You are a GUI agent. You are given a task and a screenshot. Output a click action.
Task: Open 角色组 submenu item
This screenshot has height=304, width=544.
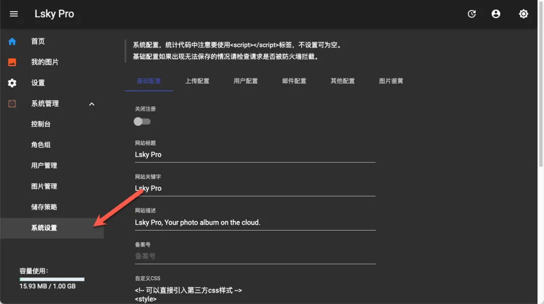pos(41,145)
